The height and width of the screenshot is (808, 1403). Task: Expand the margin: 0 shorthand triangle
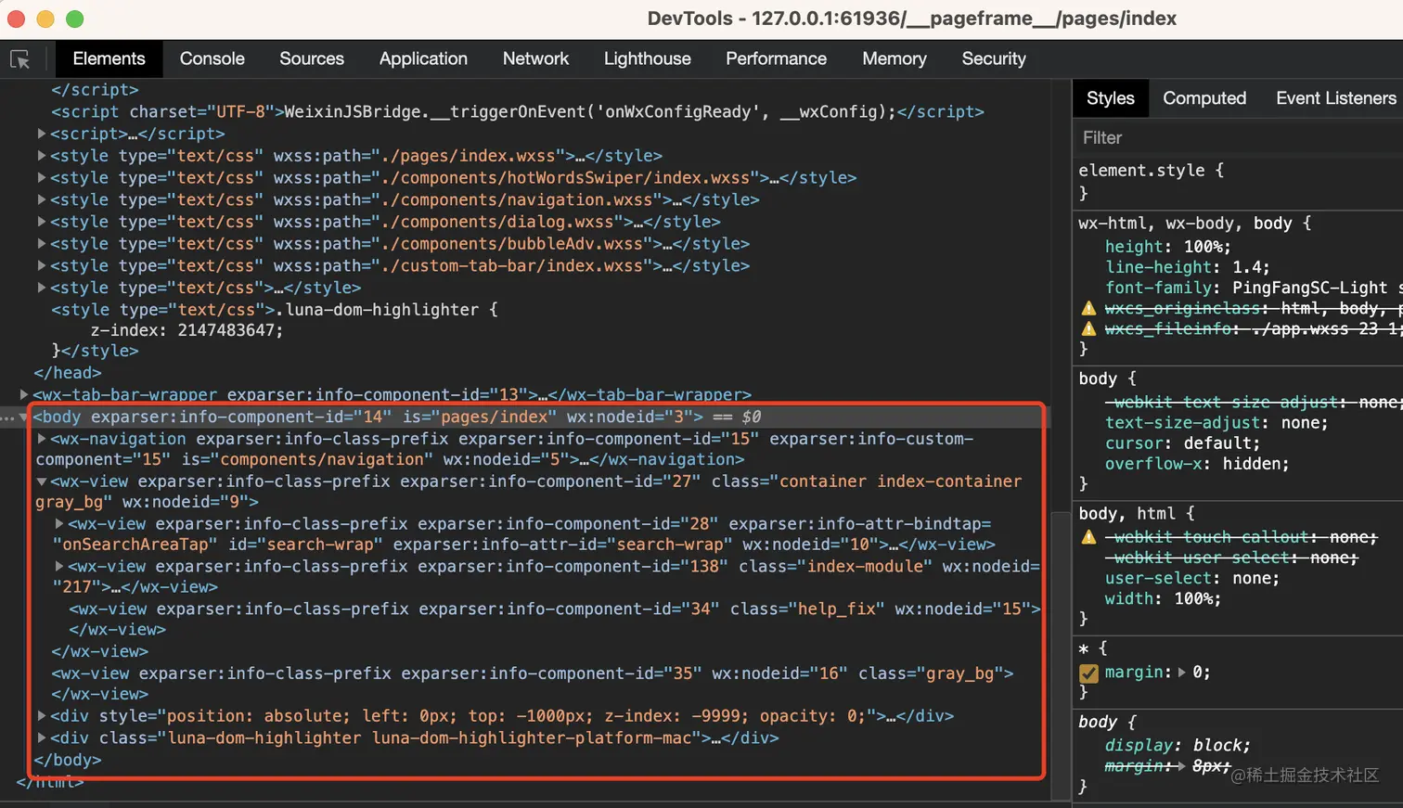click(1181, 673)
